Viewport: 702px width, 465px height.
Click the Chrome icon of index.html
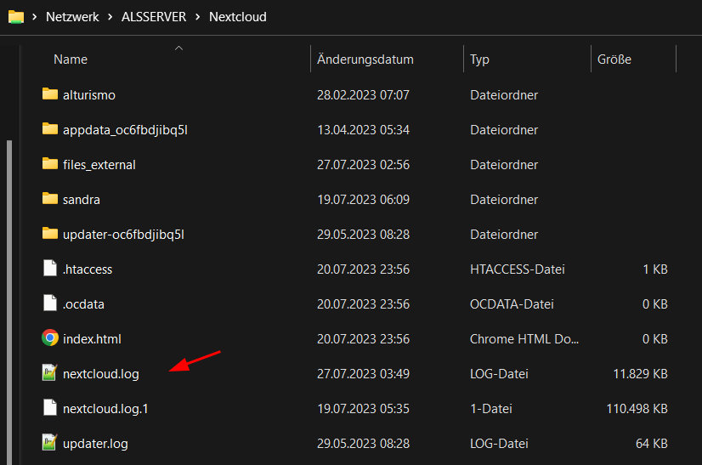(50, 337)
